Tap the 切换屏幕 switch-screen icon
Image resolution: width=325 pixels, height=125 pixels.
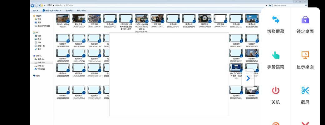[275, 20]
